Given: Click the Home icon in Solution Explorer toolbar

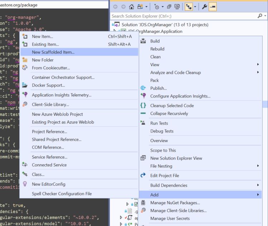Looking at the screenshot, I should coord(131,7).
